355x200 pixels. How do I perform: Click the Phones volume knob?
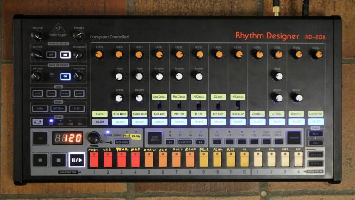tap(79, 36)
